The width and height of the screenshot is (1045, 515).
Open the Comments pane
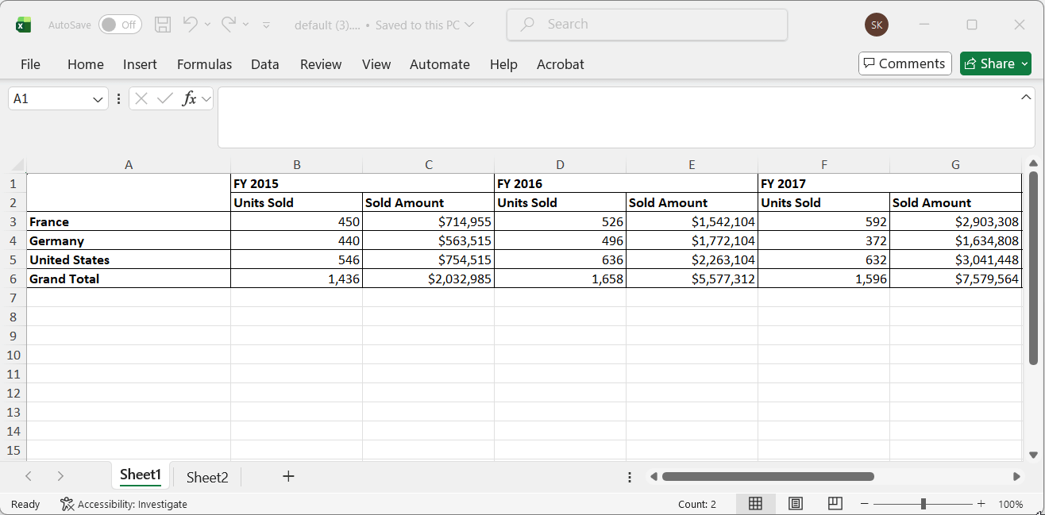[904, 63]
